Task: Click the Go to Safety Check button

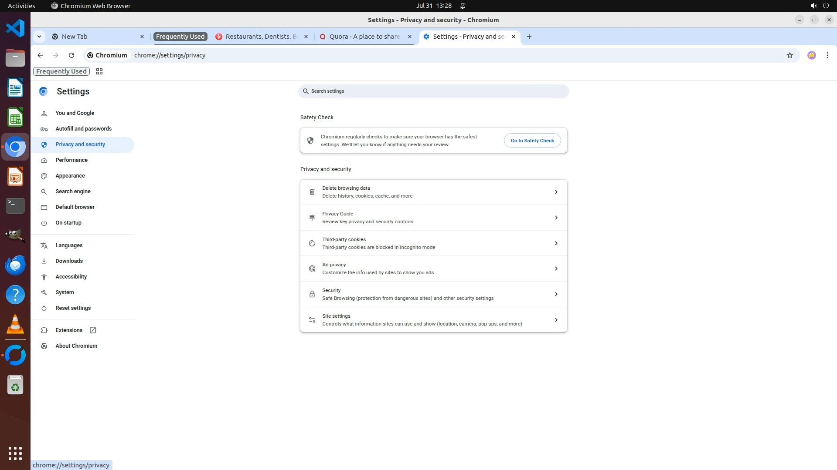Action: point(532,141)
